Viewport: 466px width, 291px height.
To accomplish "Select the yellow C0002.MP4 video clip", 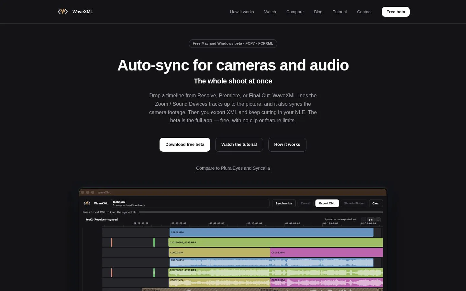I will (x=219, y=253).
